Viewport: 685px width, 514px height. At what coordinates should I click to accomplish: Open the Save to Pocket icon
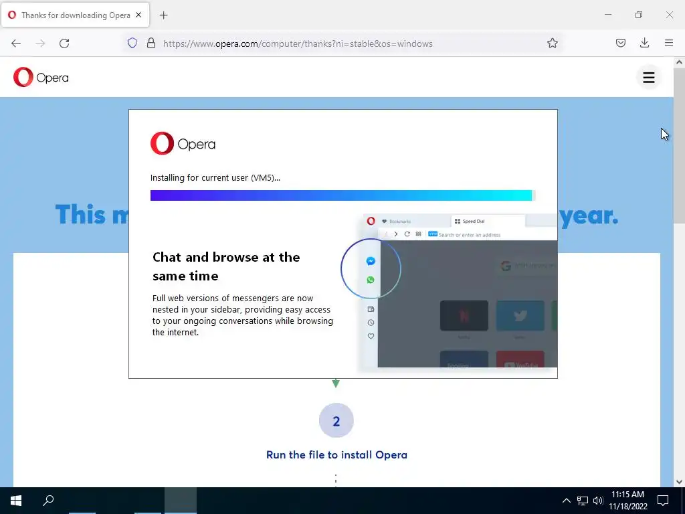[620, 44]
